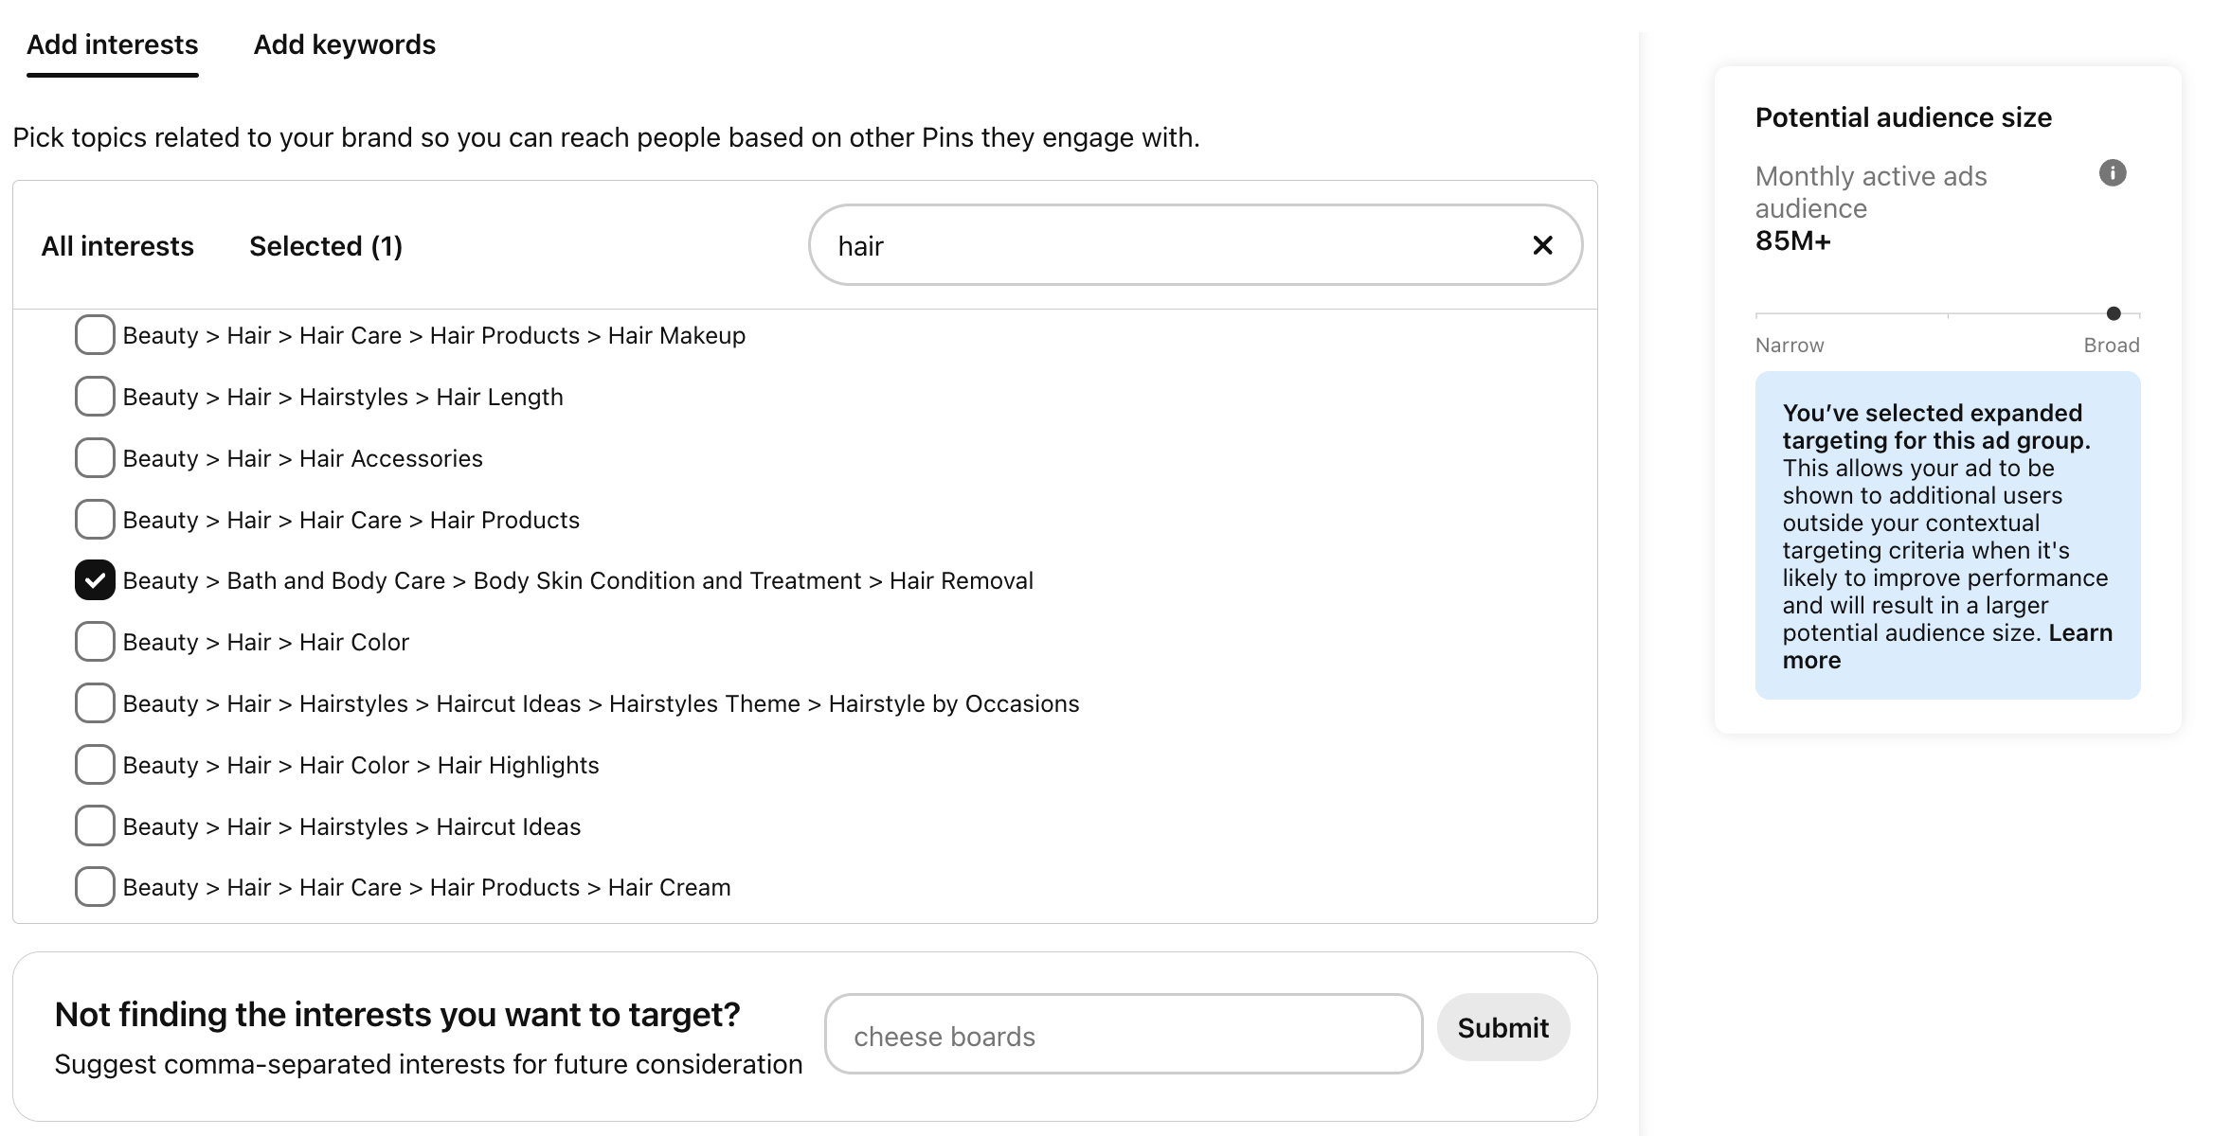
Task: Tick the Haircut Ideas checkbox
Action: (95, 826)
